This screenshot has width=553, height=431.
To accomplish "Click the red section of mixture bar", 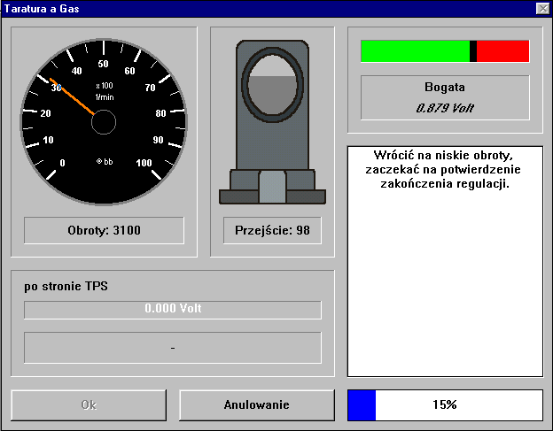I will [x=502, y=51].
